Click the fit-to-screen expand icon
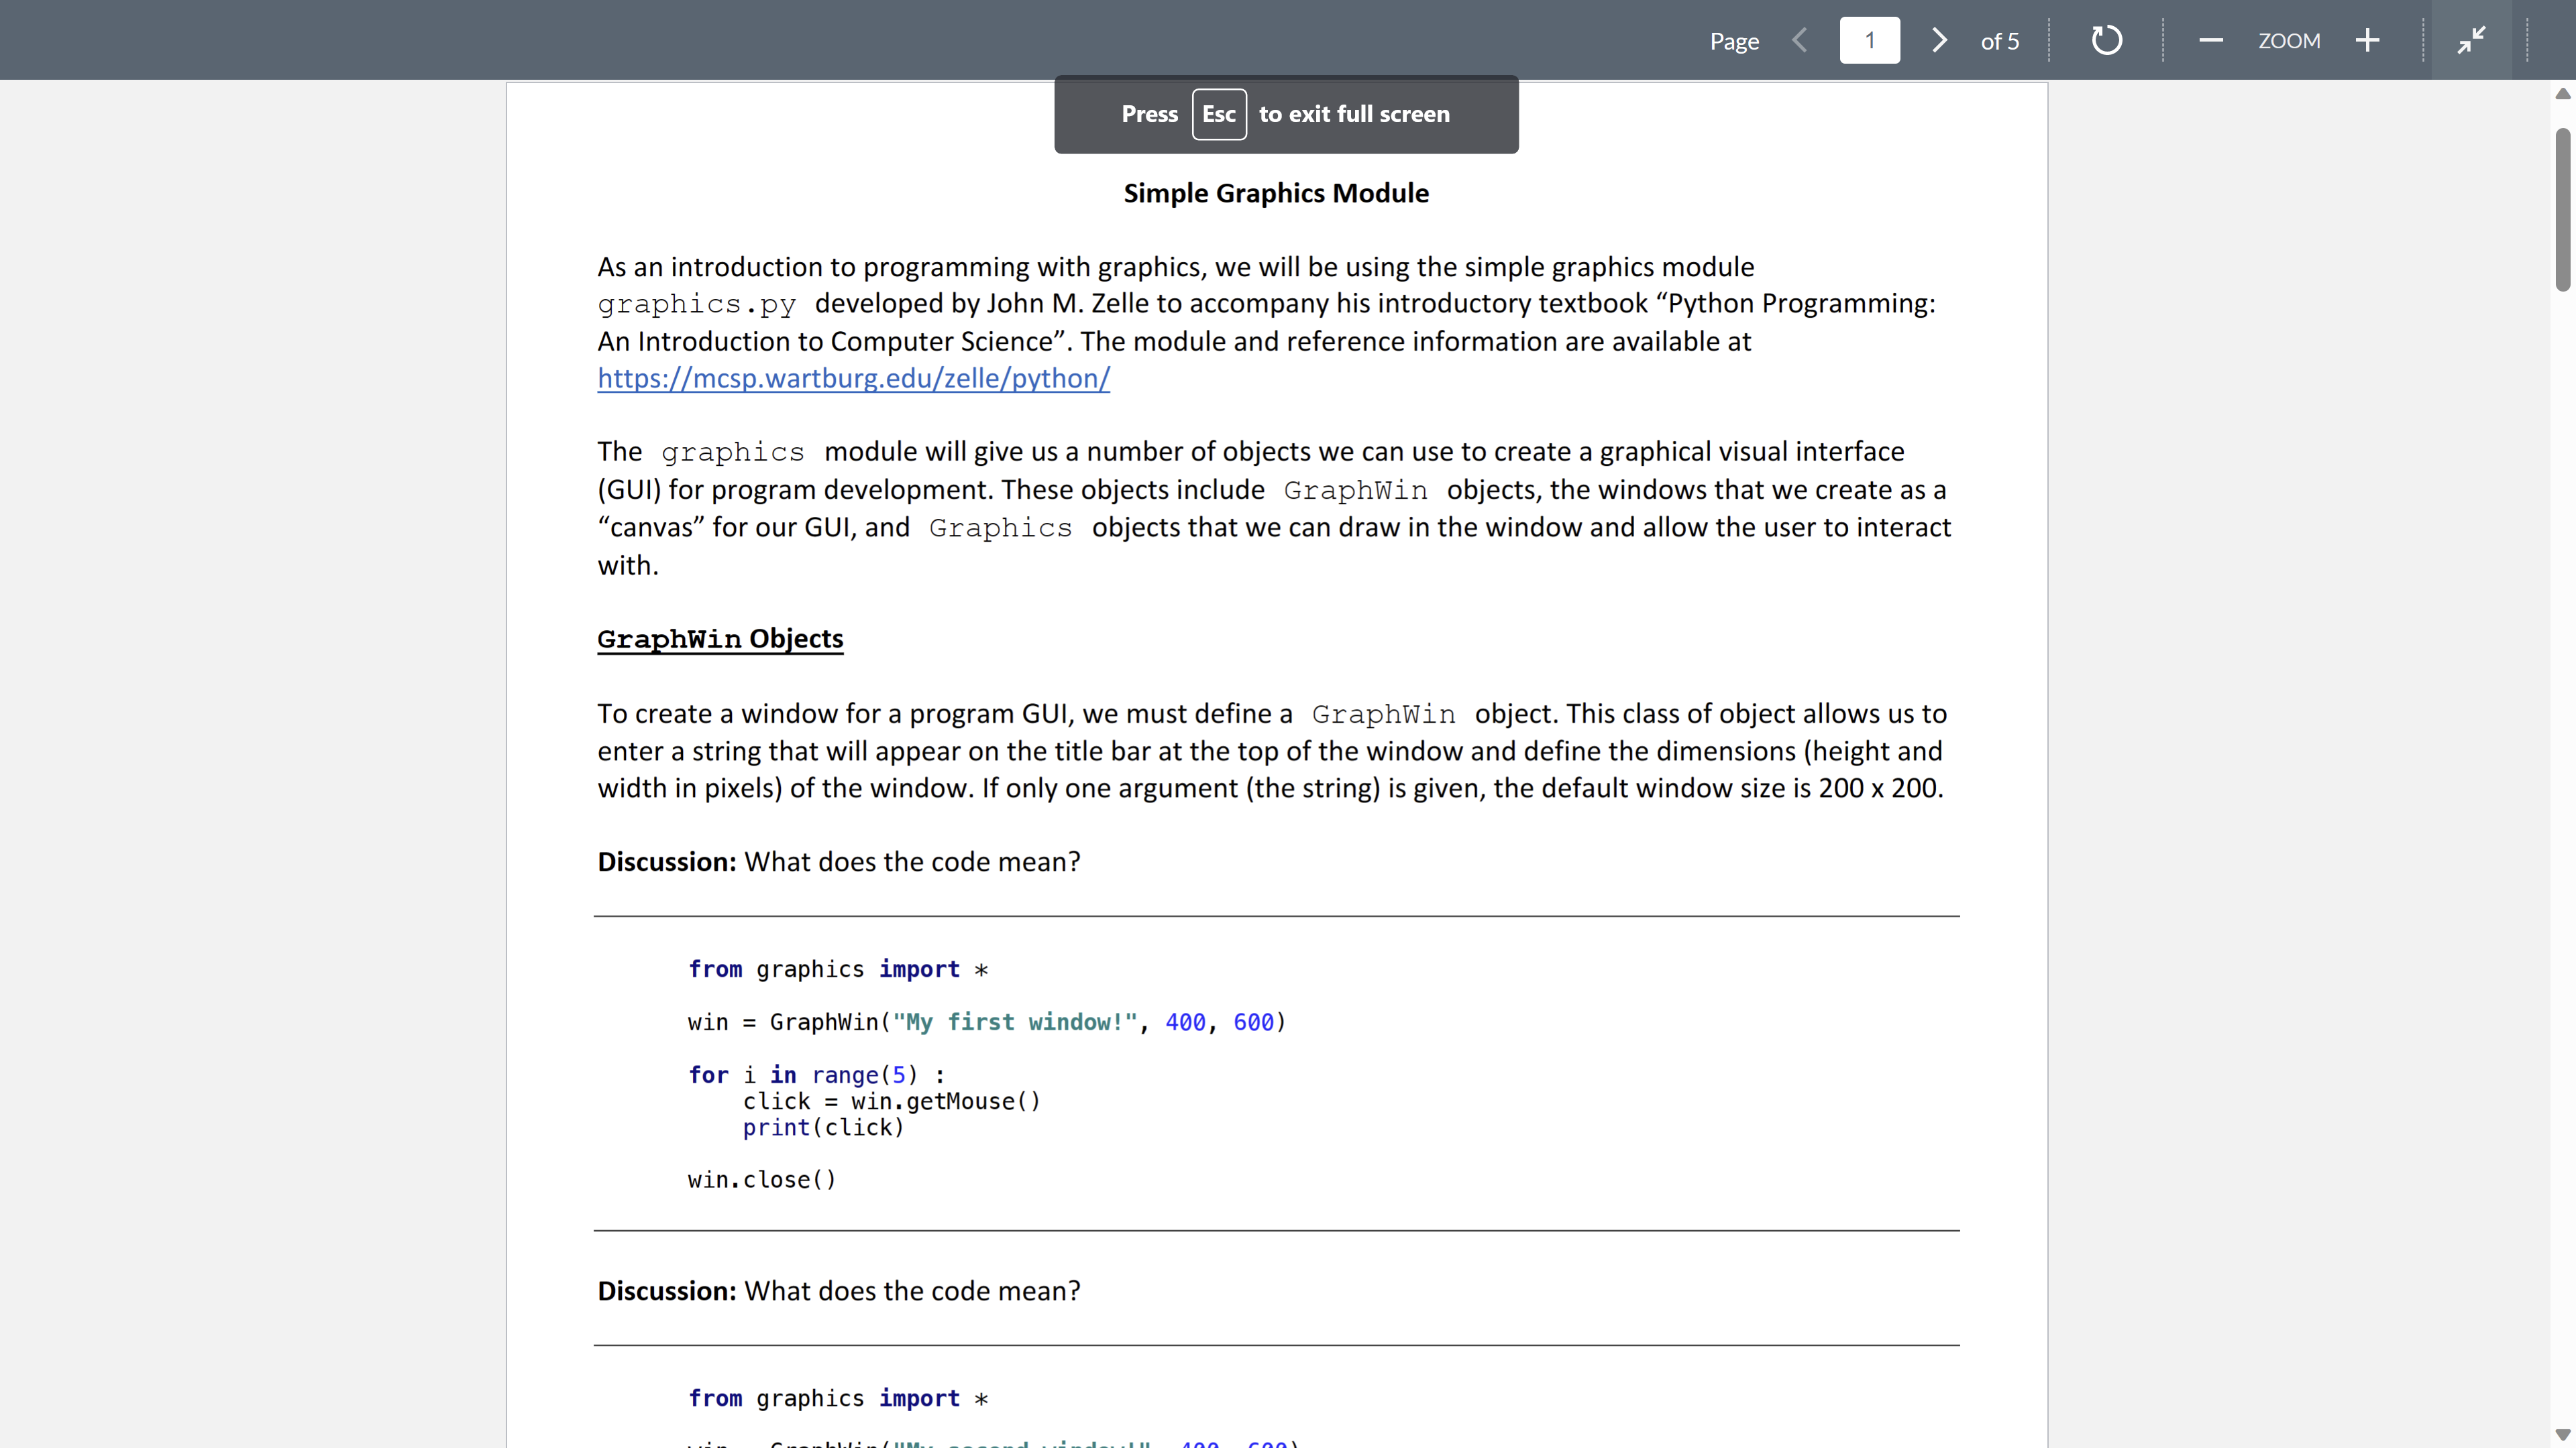Image resolution: width=2576 pixels, height=1448 pixels. (2471, 39)
